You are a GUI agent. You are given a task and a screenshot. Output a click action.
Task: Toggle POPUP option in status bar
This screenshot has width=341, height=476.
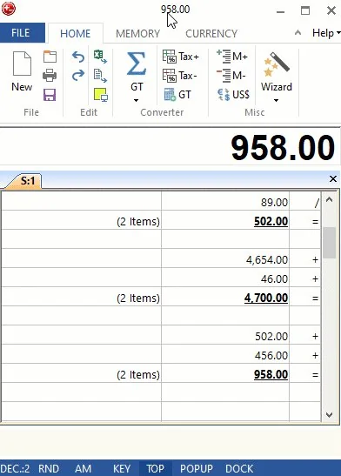point(197,468)
